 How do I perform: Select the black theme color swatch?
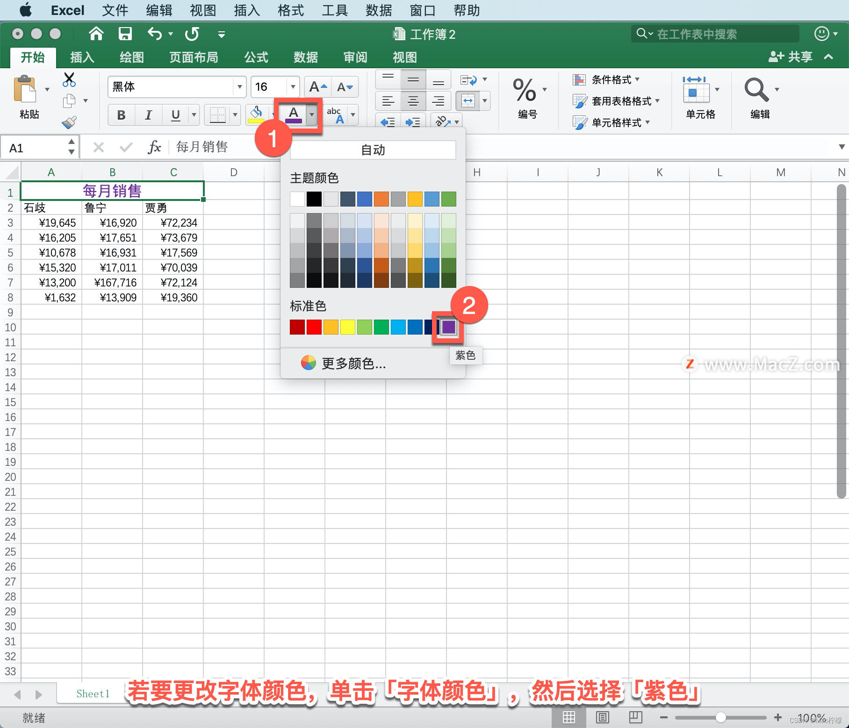point(314,199)
